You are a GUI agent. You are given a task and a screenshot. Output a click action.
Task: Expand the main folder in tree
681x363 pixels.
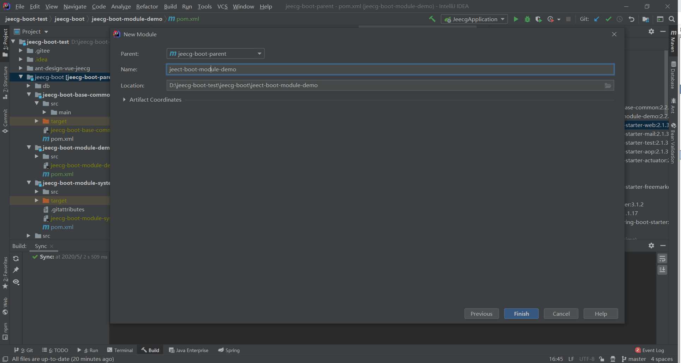click(x=45, y=112)
